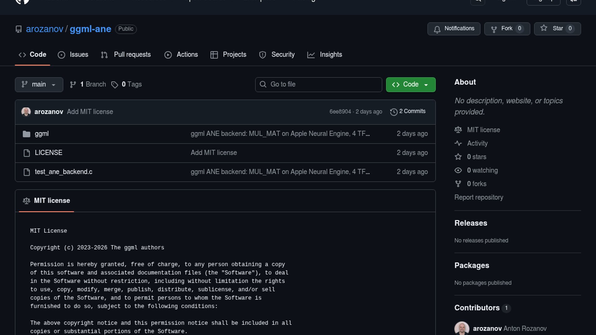The image size is (596, 335).
Task: Switch to the Pull requests tab
Action: tap(126, 55)
